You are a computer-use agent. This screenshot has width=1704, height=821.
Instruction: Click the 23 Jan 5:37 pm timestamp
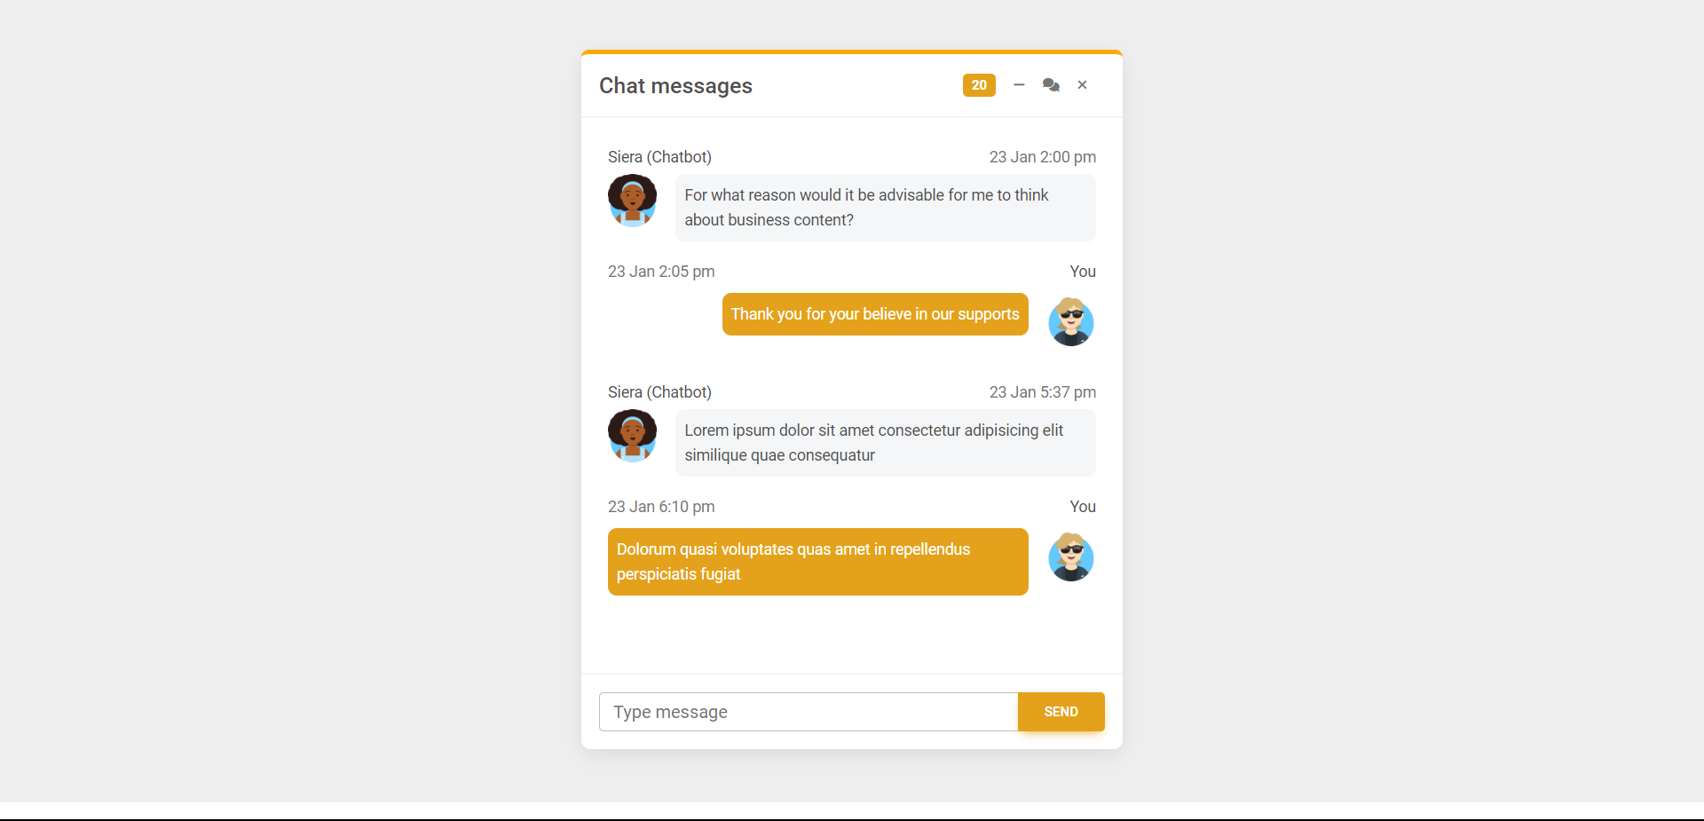[x=1043, y=392]
